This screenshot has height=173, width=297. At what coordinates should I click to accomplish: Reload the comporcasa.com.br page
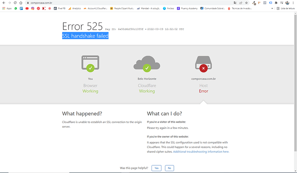click(x=15, y=3)
